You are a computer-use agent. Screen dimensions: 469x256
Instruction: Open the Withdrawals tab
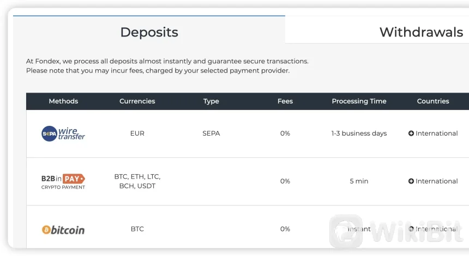[x=421, y=32]
